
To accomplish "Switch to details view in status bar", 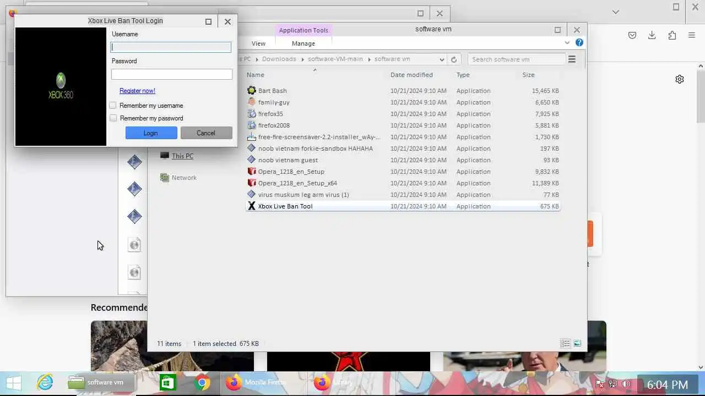I will 565,343.
